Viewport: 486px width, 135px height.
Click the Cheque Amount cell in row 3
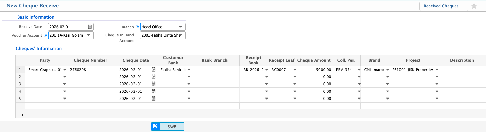click(314, 84)
